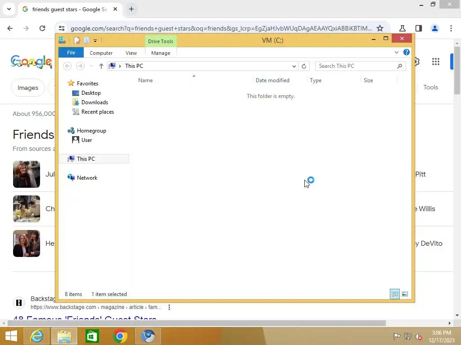This screenshot has height=345, width=461.
Task: Select the Images search filter
Action: pos(27,88)
